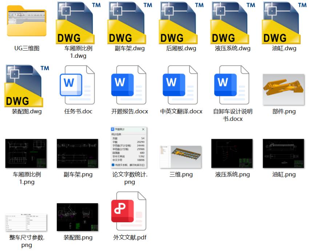Select the 油缸.dwg file icon
The height and width of the screenshot is (251, 309).
pos(284,23)
